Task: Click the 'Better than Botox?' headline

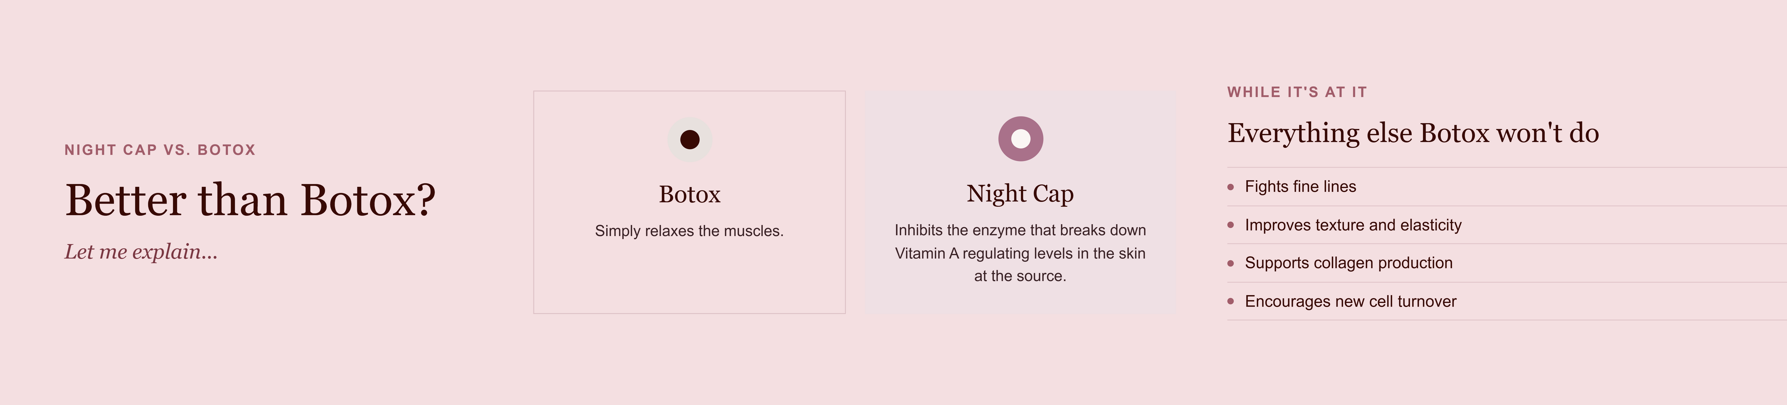Action: (250, 200)
